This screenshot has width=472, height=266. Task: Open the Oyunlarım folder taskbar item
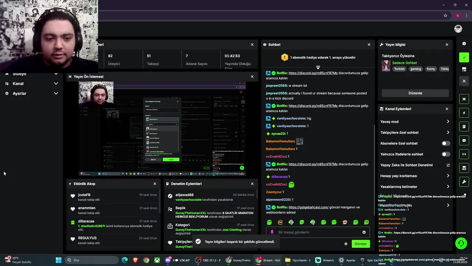(298, 260)
